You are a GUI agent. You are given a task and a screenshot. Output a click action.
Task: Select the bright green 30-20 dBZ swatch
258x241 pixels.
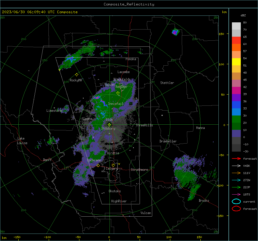(x=236, y=119)
